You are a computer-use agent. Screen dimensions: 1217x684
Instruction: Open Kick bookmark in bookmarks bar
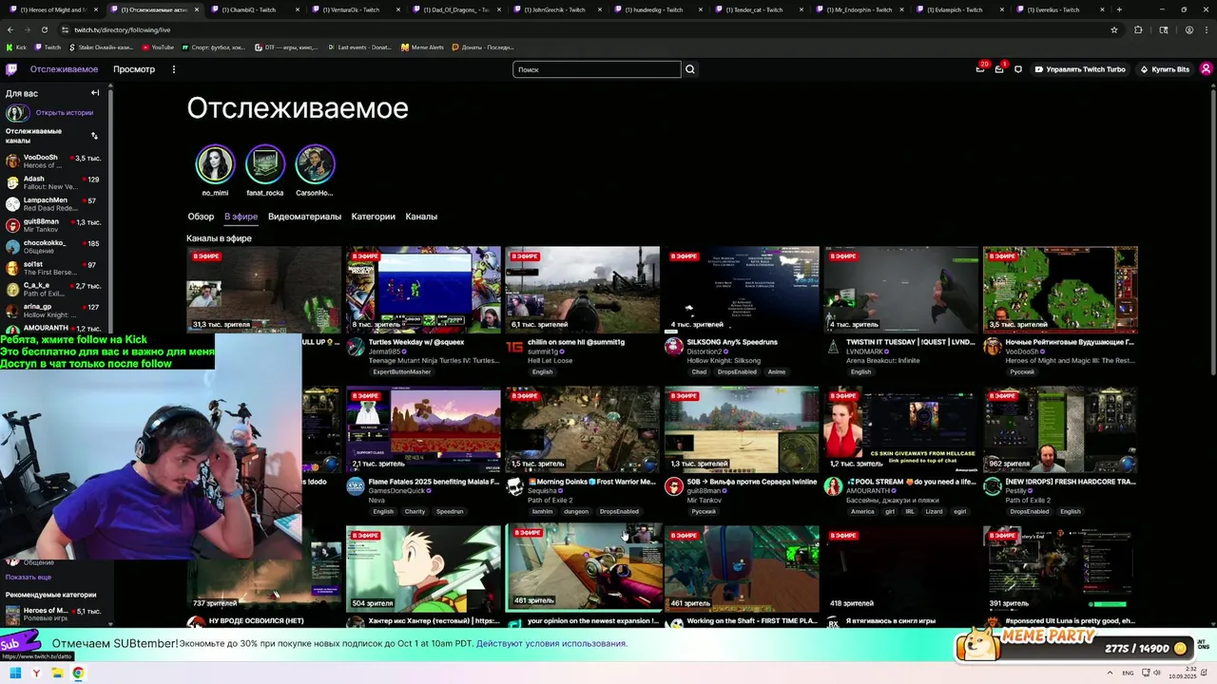16,47
